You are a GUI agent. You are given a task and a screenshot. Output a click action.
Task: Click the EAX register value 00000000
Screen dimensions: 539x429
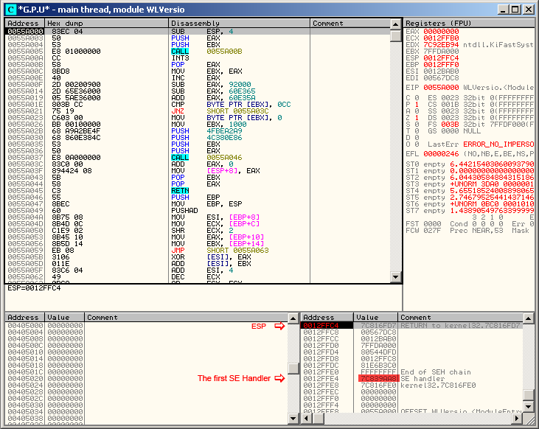441,31
